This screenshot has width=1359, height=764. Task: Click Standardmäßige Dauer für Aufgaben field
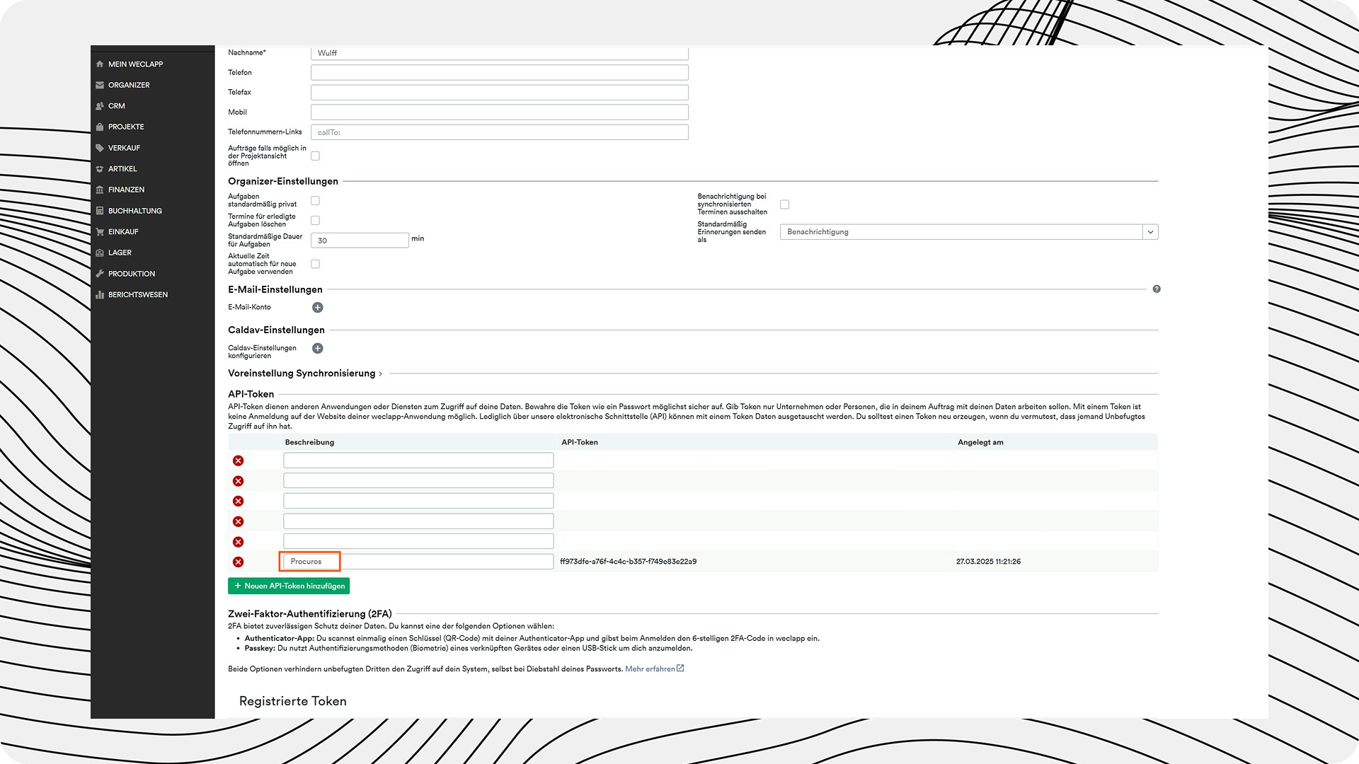pyautogui.click(x=360, y=241)
